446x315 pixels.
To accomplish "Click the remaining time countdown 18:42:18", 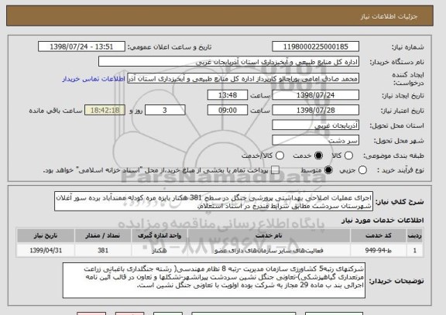I will (x=105, y=111).
